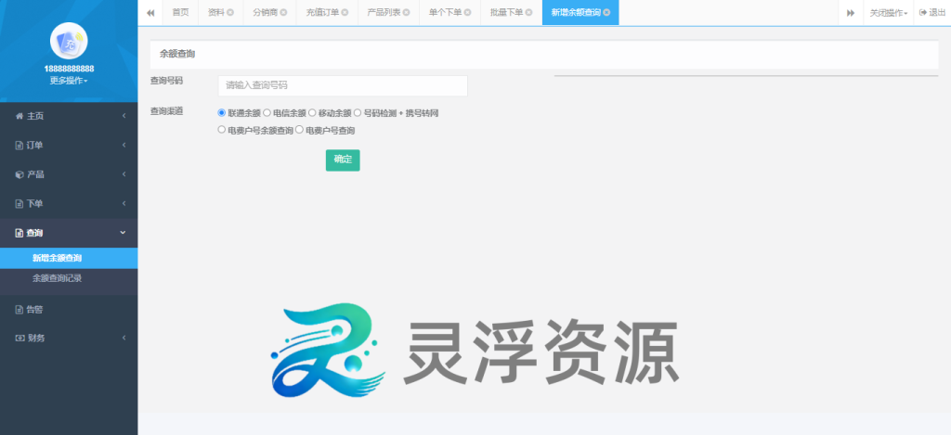
Task: Close the 分销商 tab
Action: coord(283,13)
